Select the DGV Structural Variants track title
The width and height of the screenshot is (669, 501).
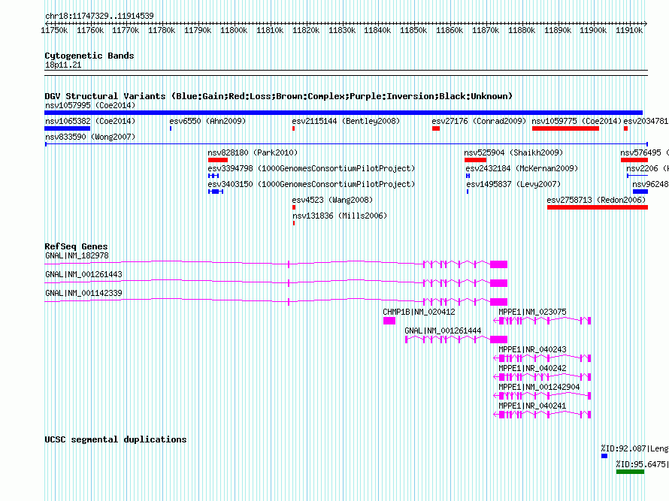tap(278, 96)
